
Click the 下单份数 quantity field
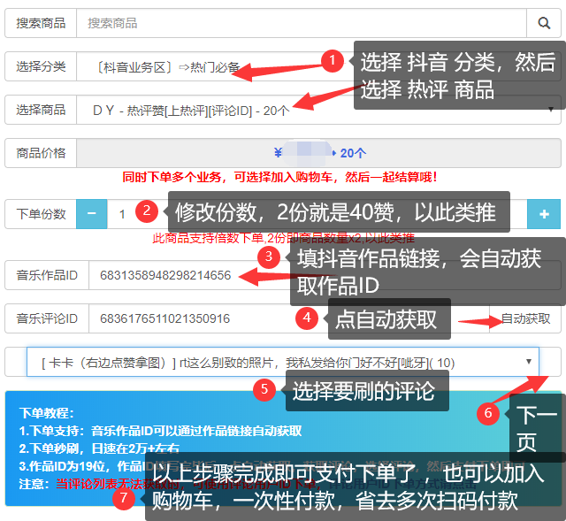coord(122,214)
